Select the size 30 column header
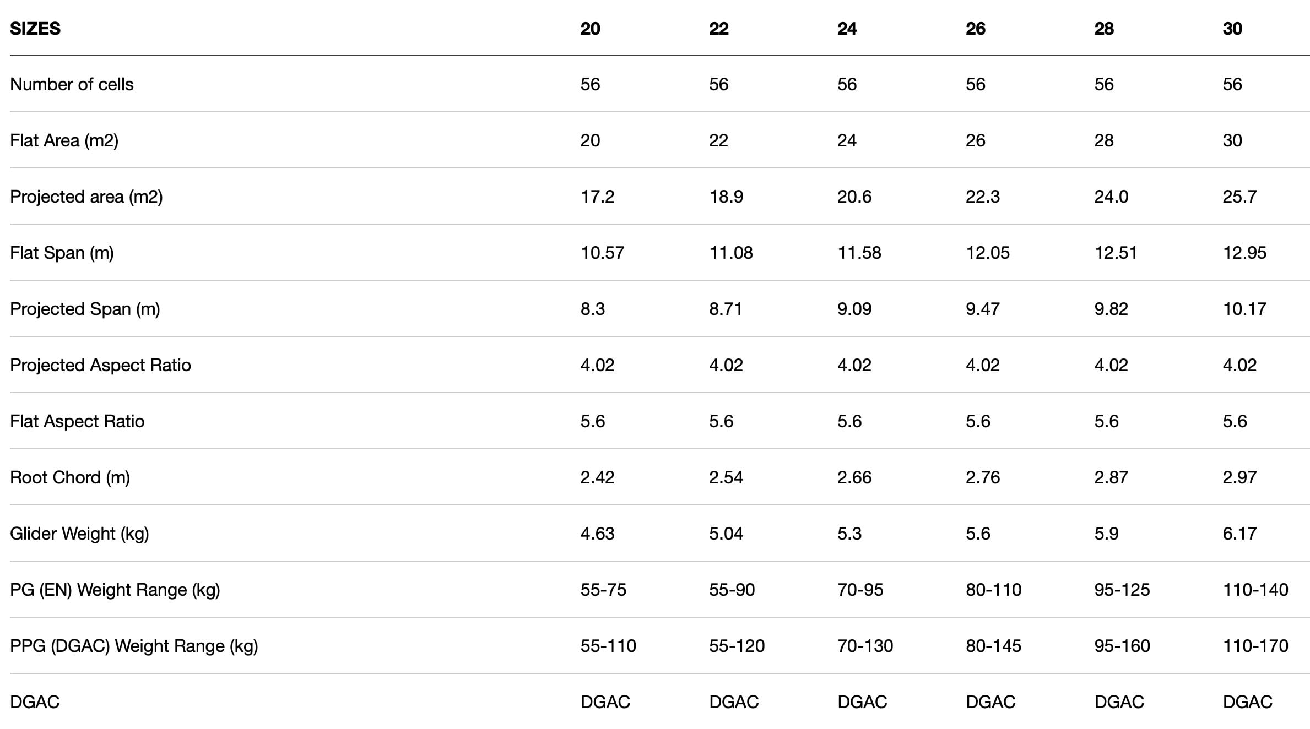1310x729 pixels. (1232, 29)
